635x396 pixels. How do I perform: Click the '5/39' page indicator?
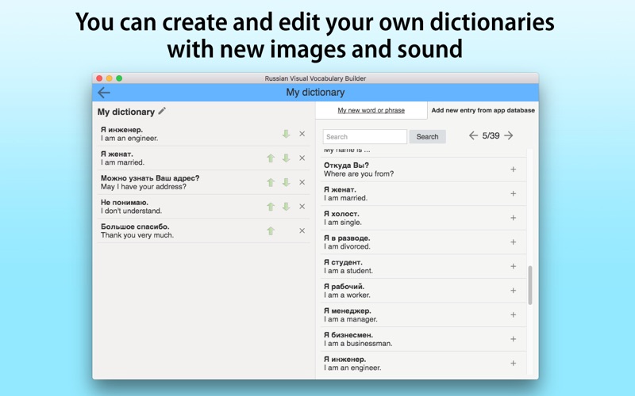[x=491, y=135]
